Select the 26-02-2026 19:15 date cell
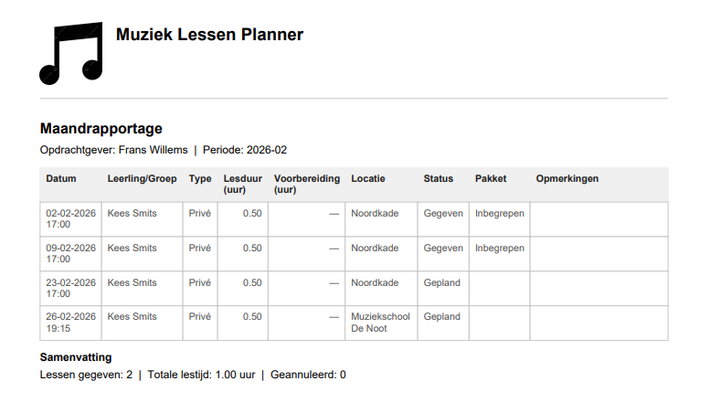The height and width of the screenshot is (413, 710). pyautogui.click(x=70, y=323)
